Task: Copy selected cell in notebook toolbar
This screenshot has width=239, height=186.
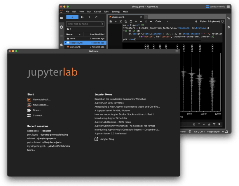Action: tap(126, 22)
